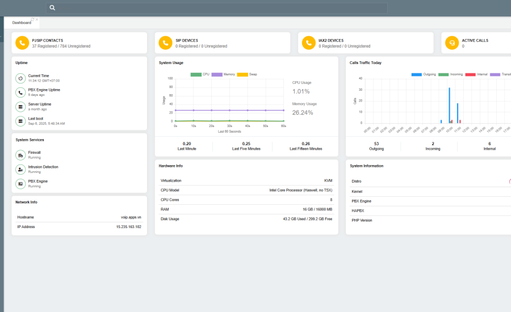Click the SIP Devices phone icon
Viewport: 511px width, 312px height.
coord(165,43)
